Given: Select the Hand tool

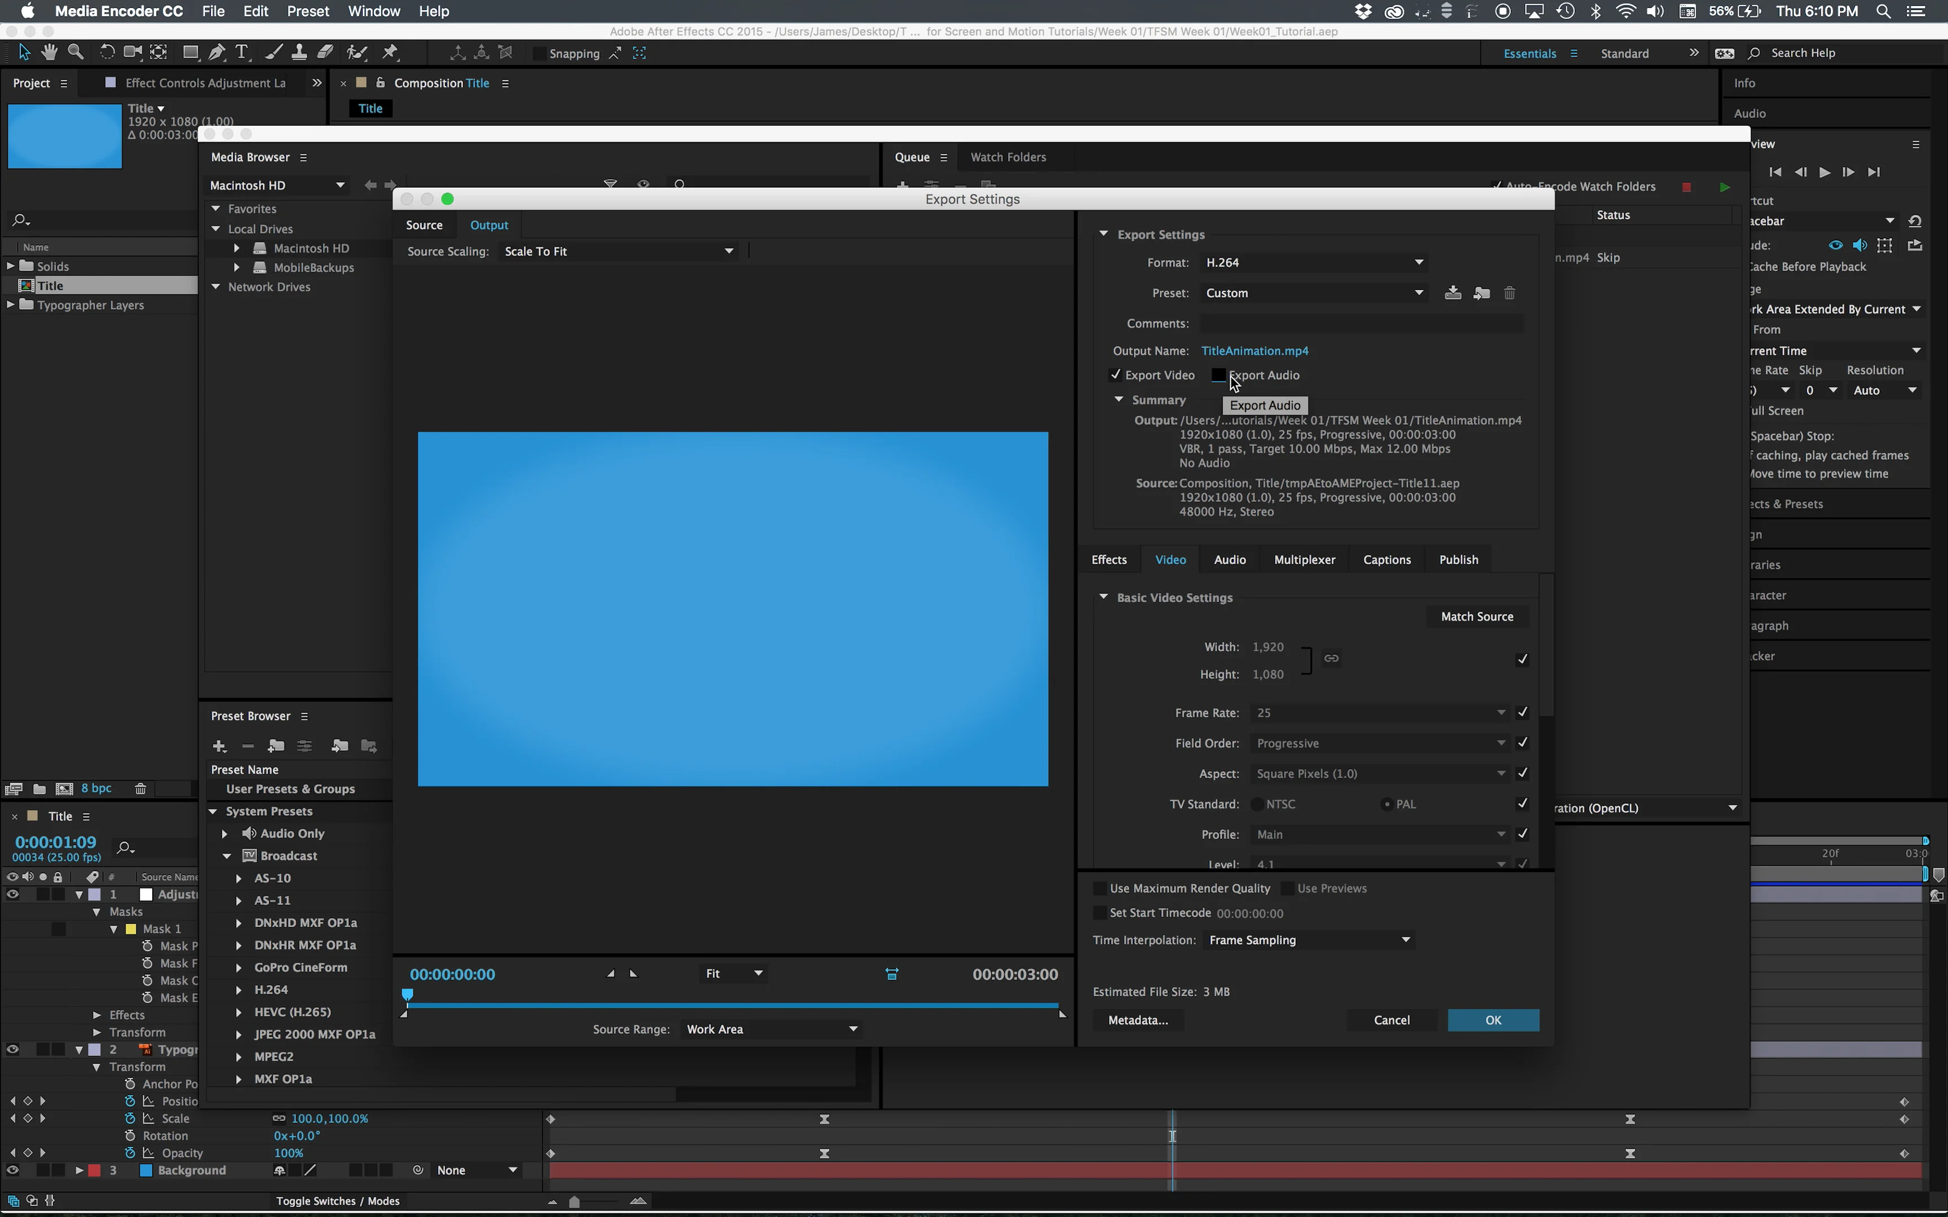Looking at the screenshot, I should (x=49, y=51).
